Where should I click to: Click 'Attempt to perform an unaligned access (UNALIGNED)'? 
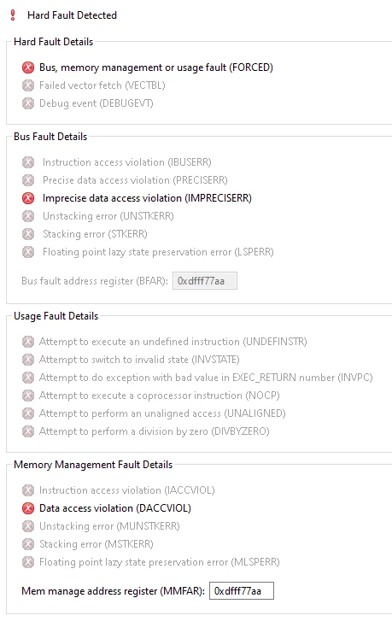tap(162, 413)
